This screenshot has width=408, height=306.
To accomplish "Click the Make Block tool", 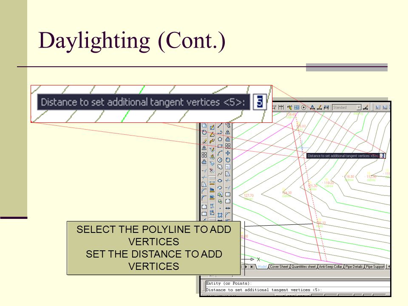I will (220, 201).
